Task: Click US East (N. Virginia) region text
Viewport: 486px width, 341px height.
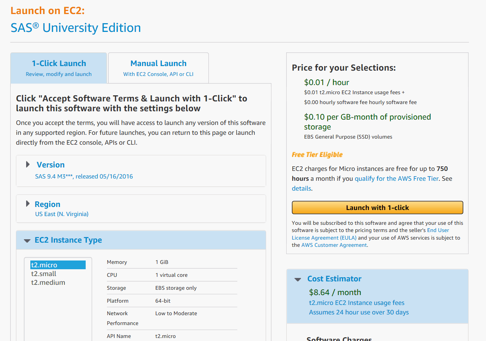Action: 62,214
